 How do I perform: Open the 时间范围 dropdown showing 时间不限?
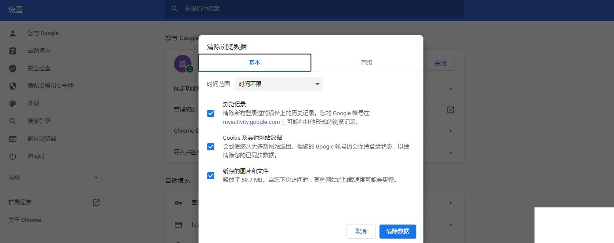pos(279,84)
